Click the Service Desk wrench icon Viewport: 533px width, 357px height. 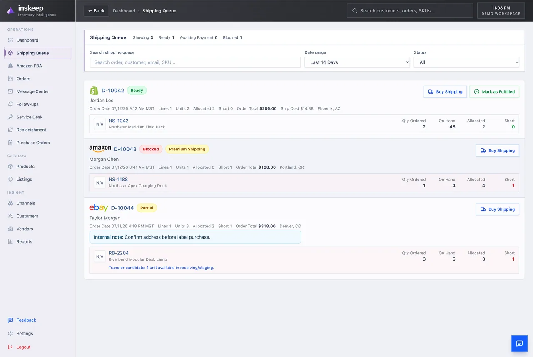(10, 117)
